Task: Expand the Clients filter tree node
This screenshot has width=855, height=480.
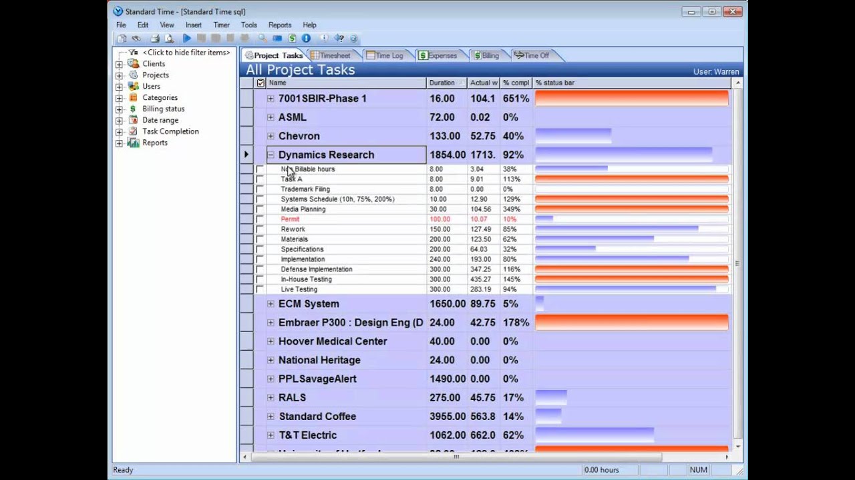Action: coord(119,64)
